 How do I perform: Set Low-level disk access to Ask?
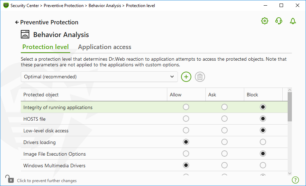pyautogui.click(x=224, y=130)
